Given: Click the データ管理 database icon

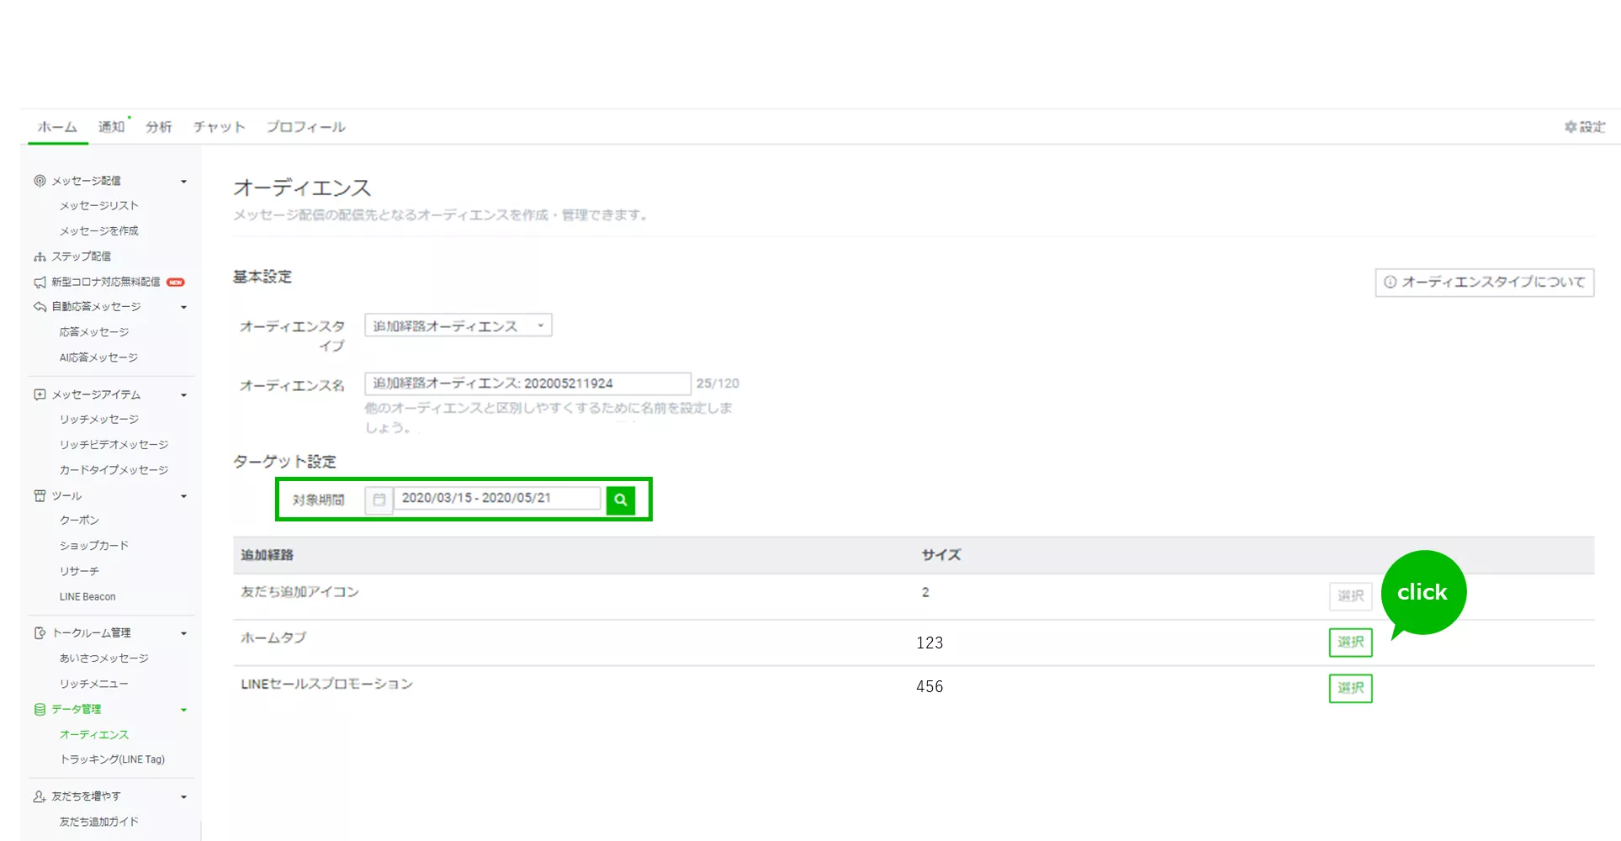Looking at the screenshot, I should pyautogui.click(x=40, y=709).
